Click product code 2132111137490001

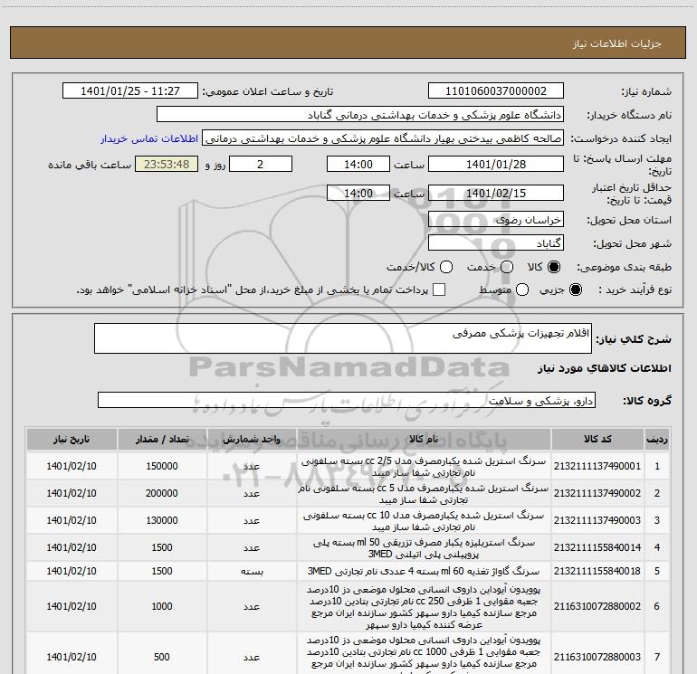tap(597, 466)
